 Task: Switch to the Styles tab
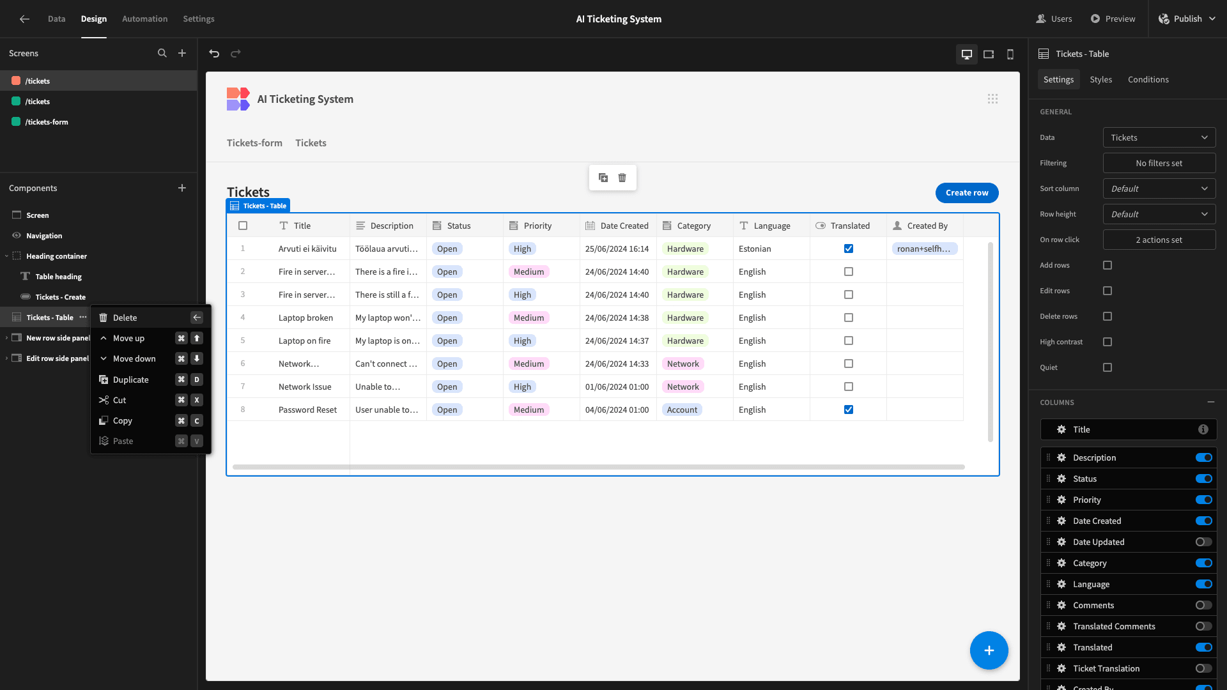tap(1100, 80)
